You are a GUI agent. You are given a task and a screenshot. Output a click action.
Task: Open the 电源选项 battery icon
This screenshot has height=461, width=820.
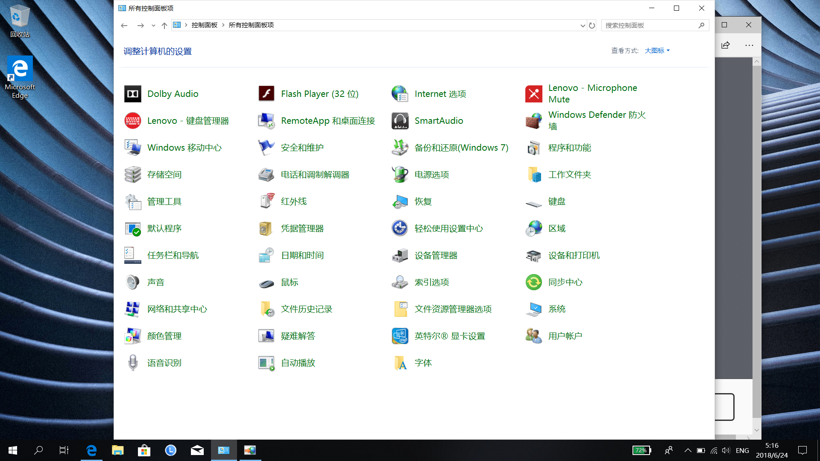point(400,175)
